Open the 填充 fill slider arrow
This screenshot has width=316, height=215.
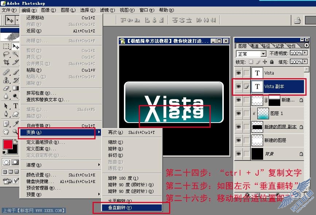305,61
